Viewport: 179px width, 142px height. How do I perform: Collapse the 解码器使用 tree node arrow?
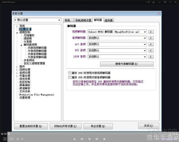tap(21, 45)
